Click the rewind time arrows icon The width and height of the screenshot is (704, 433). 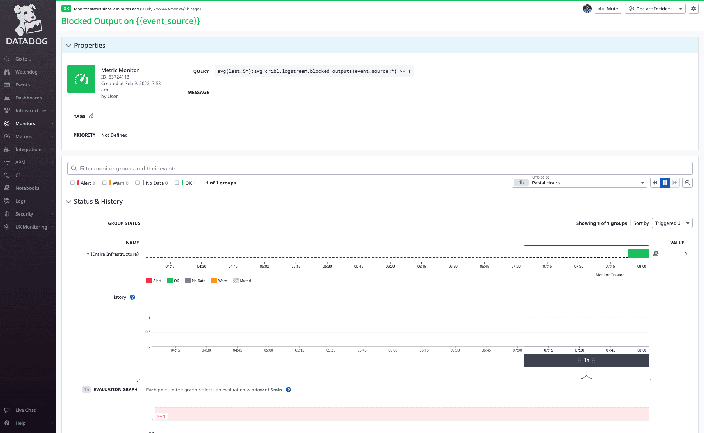[655, 183]
